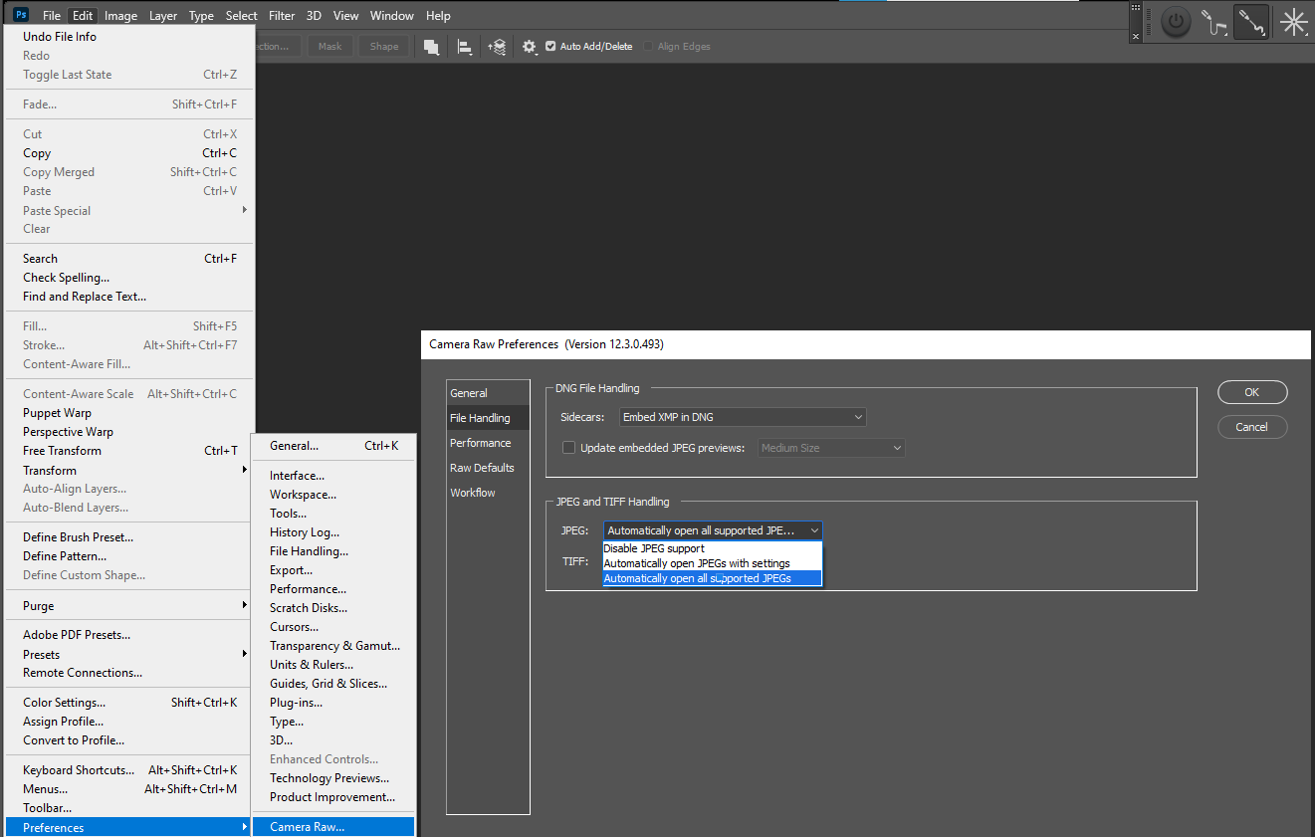Disable the Auto Add/Delete checkbox
This screenshot has height=837, width=1315.
pyautogui.click(x=550, y=46)
